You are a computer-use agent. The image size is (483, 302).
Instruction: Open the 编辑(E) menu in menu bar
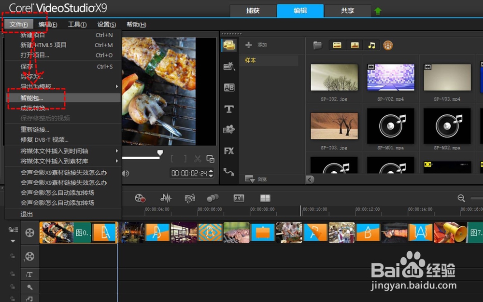pyautogui.click(x=48, y=24)
